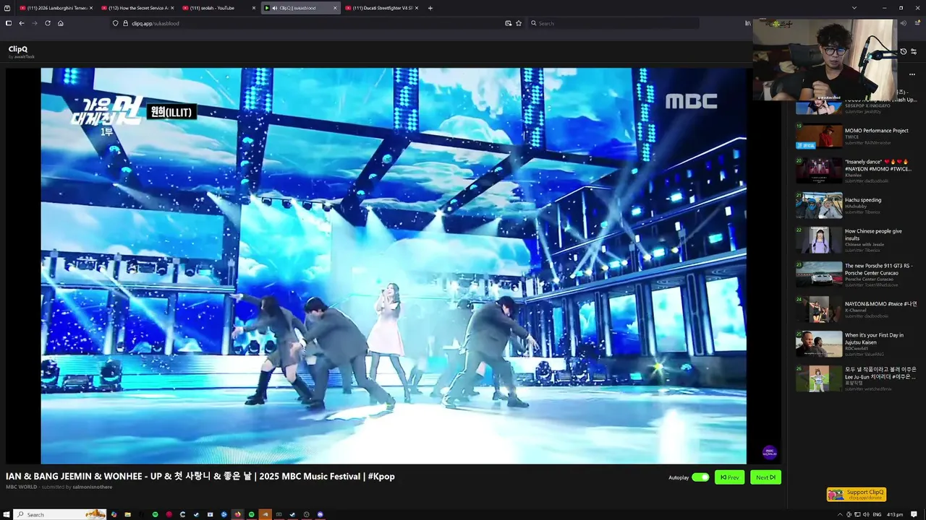This screenshot has height=520, width=926.
Task: Close the 2026 Lamborghini Temerario tab
Action: (x=91, y=8)
